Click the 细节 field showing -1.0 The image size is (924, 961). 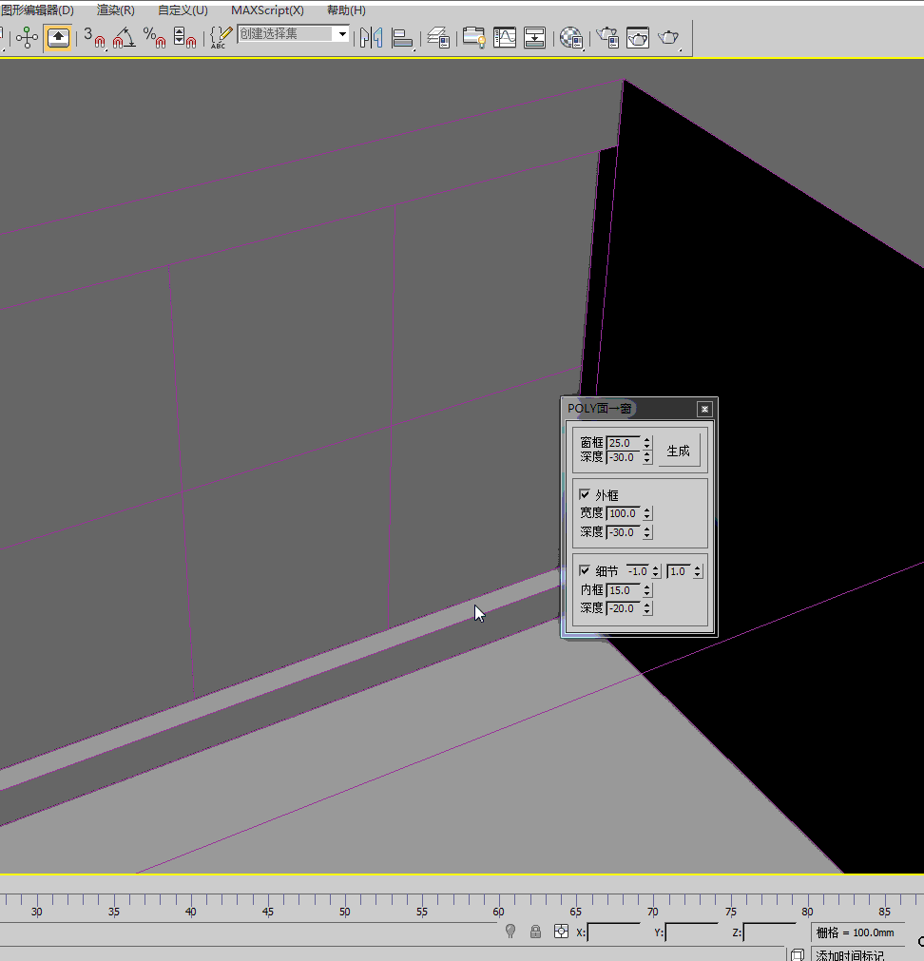(637, 571)
